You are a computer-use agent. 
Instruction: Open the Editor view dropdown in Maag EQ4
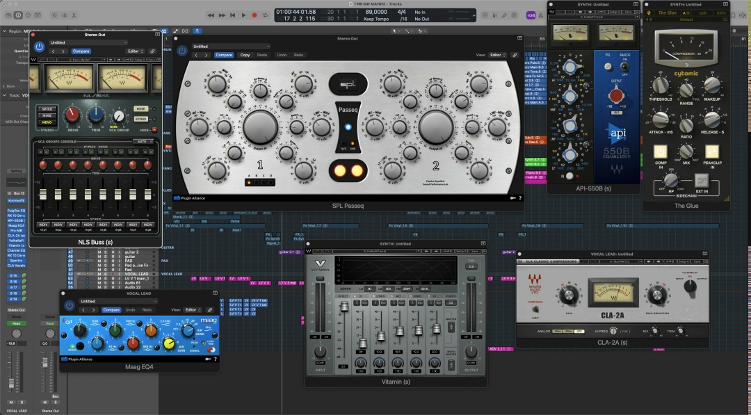pos(193,310)
